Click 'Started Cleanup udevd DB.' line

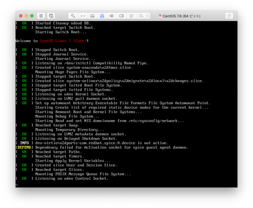click(x=63, y=23)
